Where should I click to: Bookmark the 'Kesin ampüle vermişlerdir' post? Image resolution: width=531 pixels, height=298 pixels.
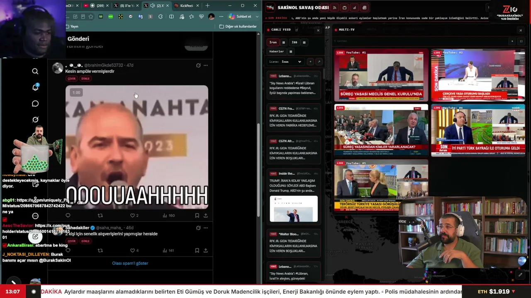[197, 215]
